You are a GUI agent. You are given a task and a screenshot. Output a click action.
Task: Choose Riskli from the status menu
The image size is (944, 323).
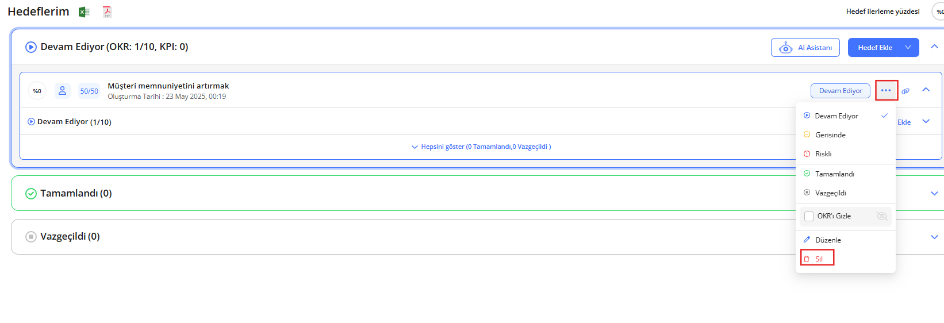point(823,154)
